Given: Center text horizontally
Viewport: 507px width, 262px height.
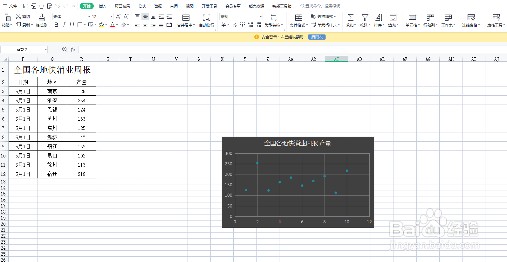Looking at the screenshot, I should tap(145, 25).
